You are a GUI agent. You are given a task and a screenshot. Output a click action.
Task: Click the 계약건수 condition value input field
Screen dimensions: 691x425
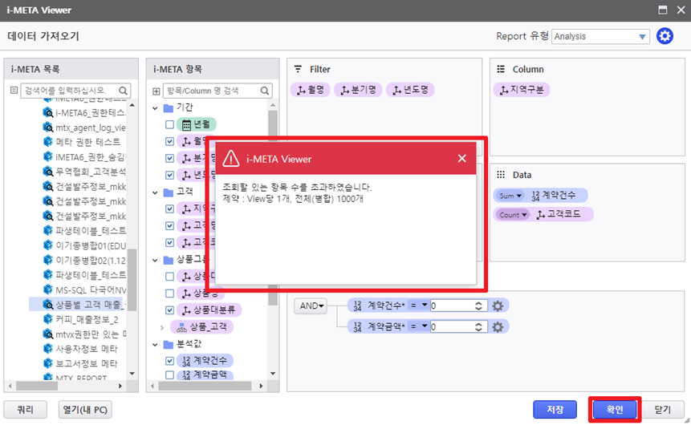coord(453,306)
